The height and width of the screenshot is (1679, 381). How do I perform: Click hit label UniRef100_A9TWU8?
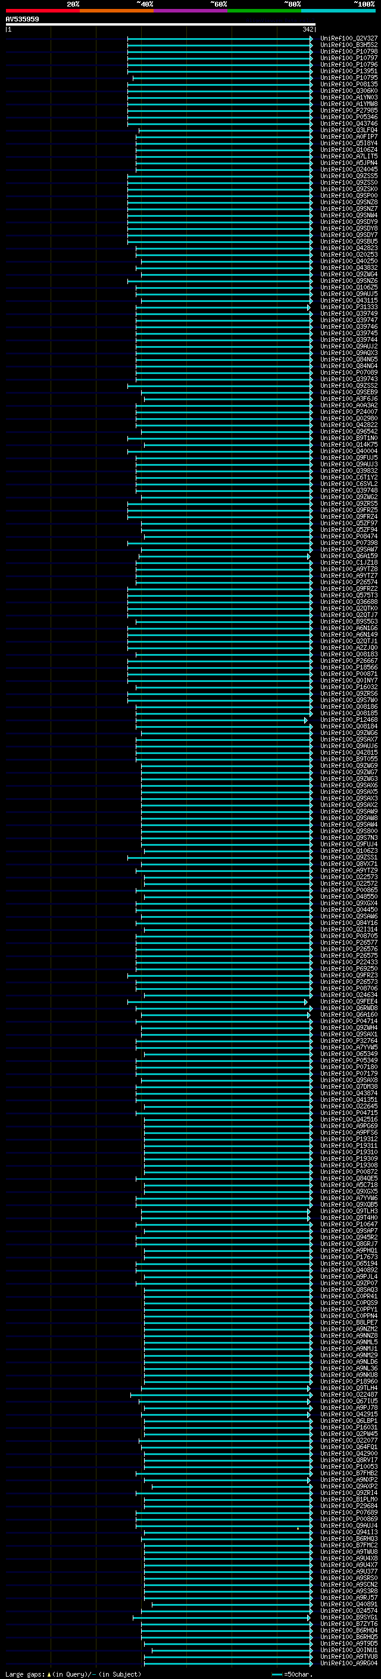[x=349, y=1552]
